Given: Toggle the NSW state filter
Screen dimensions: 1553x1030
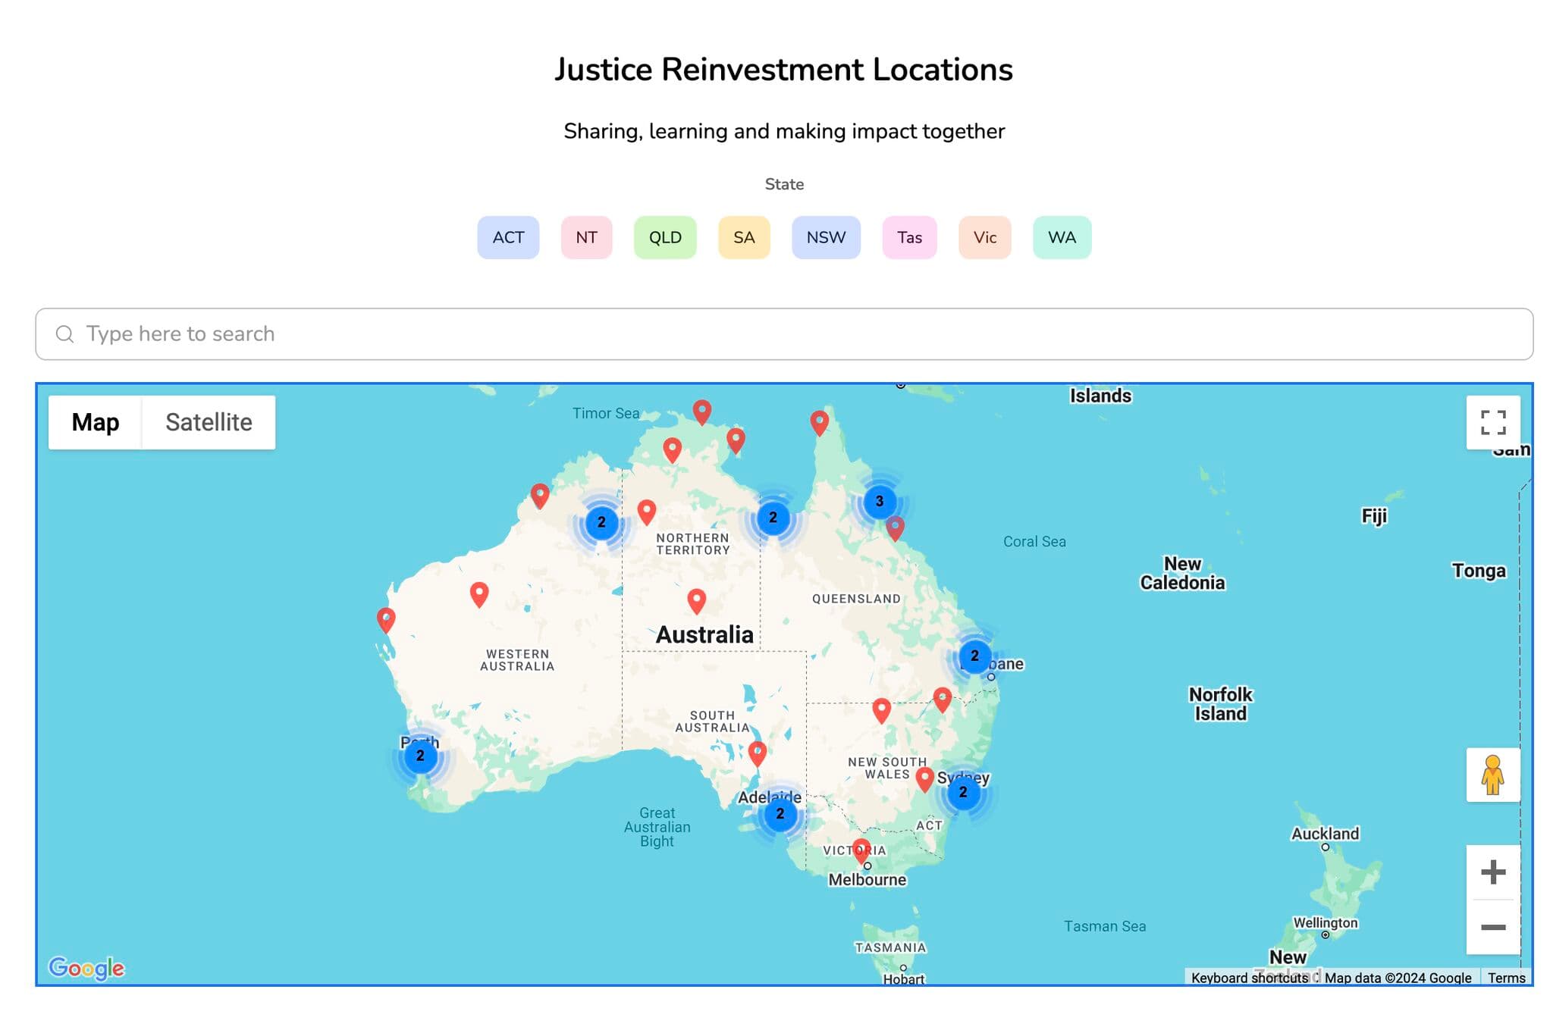Looking at the screenshot, I should pyautogui.click(x=826, y=237).
